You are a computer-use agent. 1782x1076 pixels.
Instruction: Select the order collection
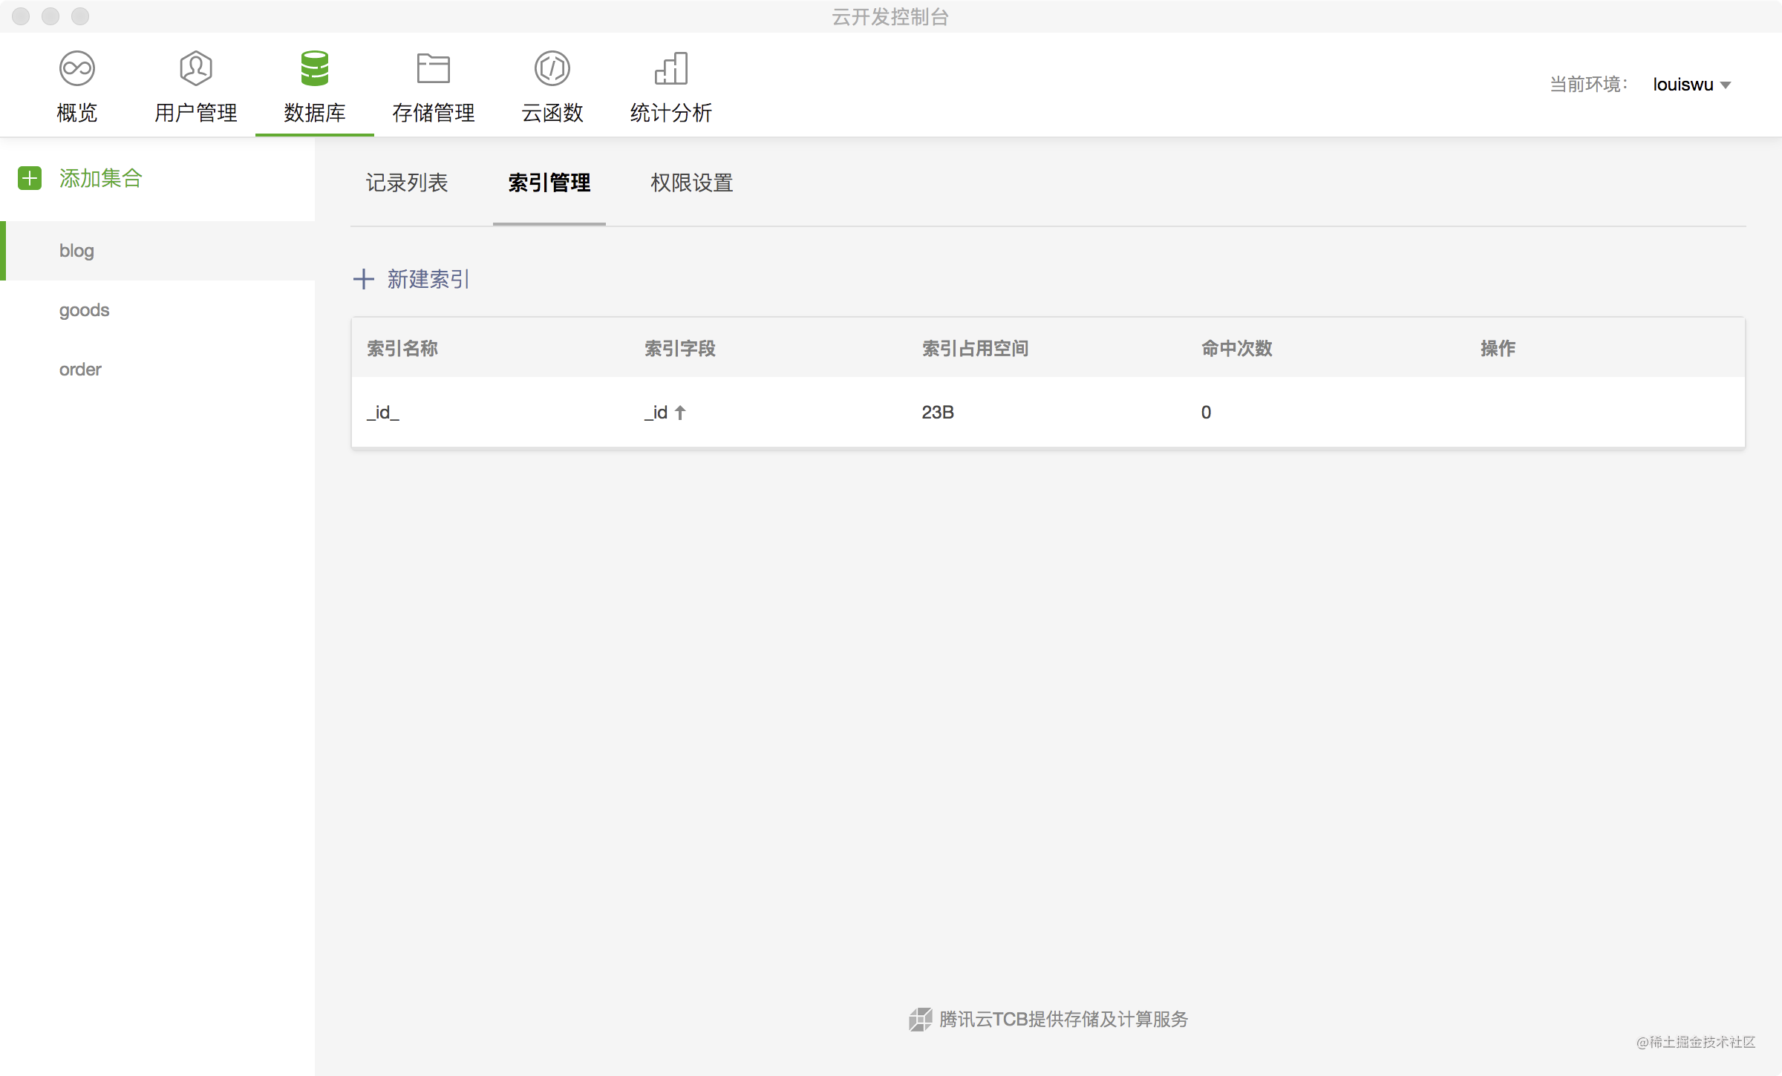pos(157,370)
